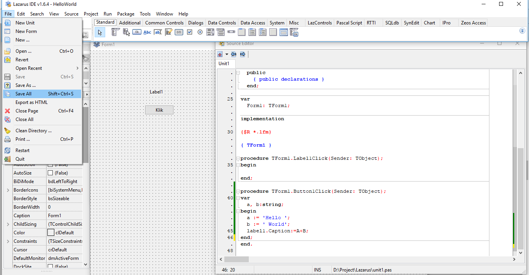Collapse the 'public' code fold marker

point(238,73)
